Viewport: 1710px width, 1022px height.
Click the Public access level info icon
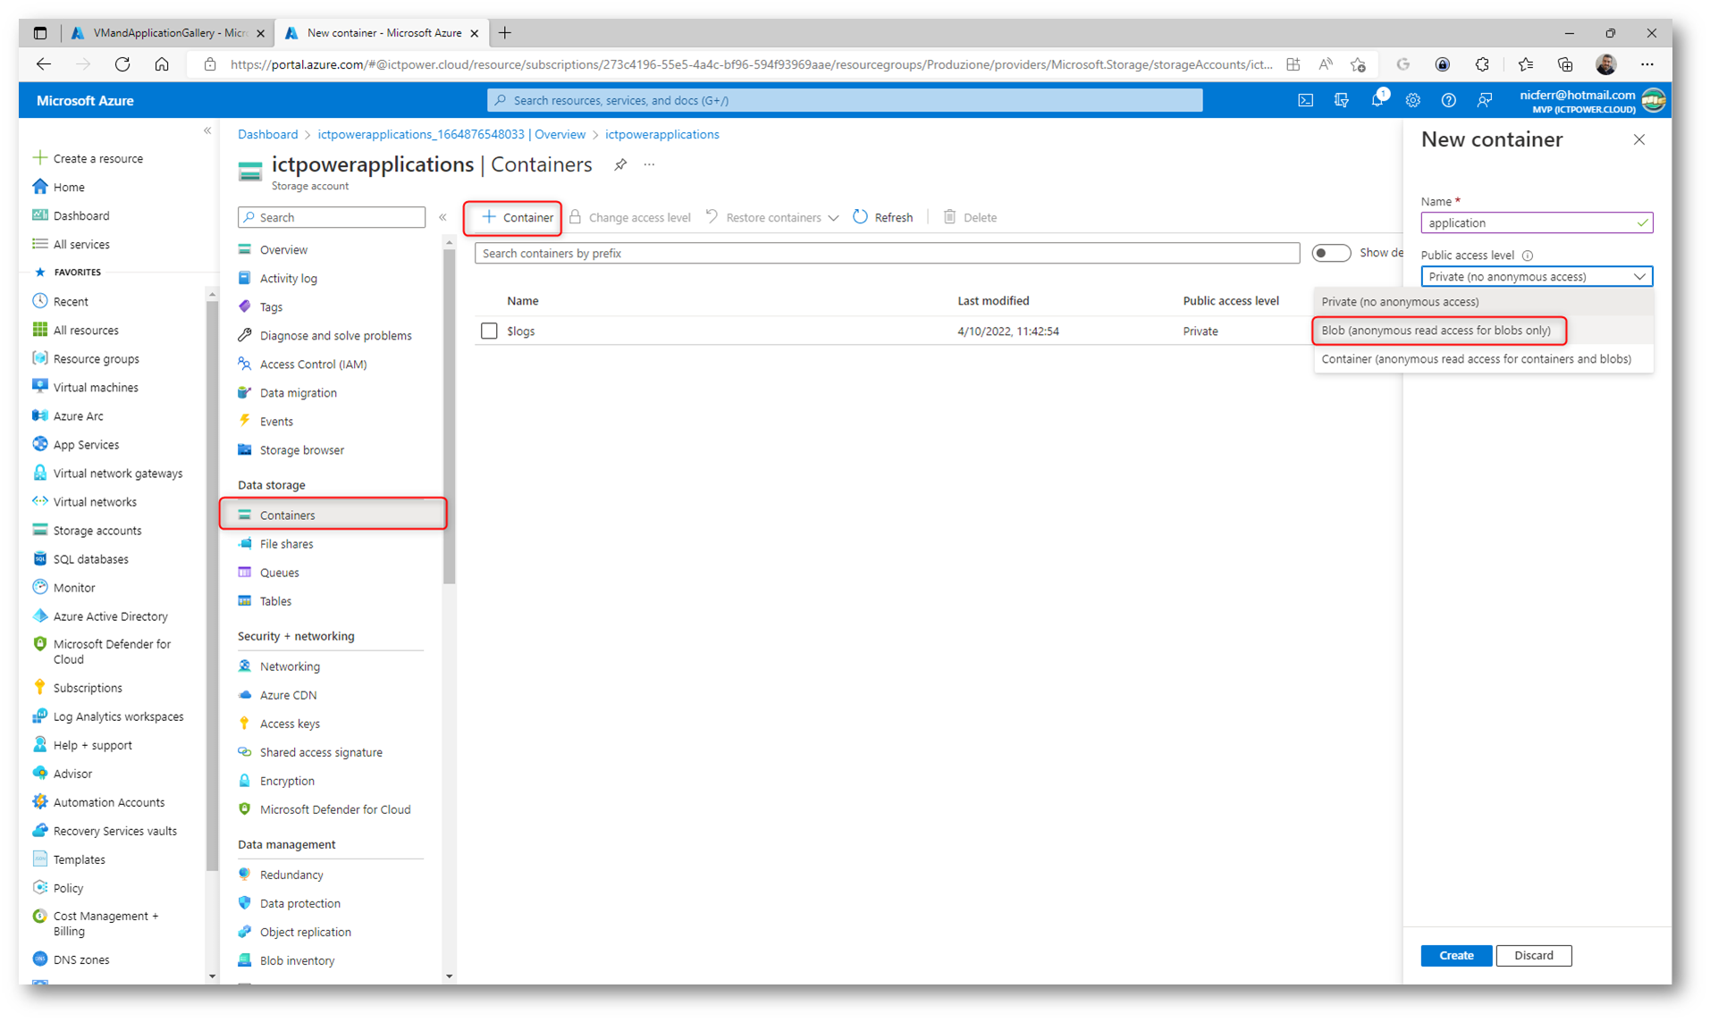1528,255
